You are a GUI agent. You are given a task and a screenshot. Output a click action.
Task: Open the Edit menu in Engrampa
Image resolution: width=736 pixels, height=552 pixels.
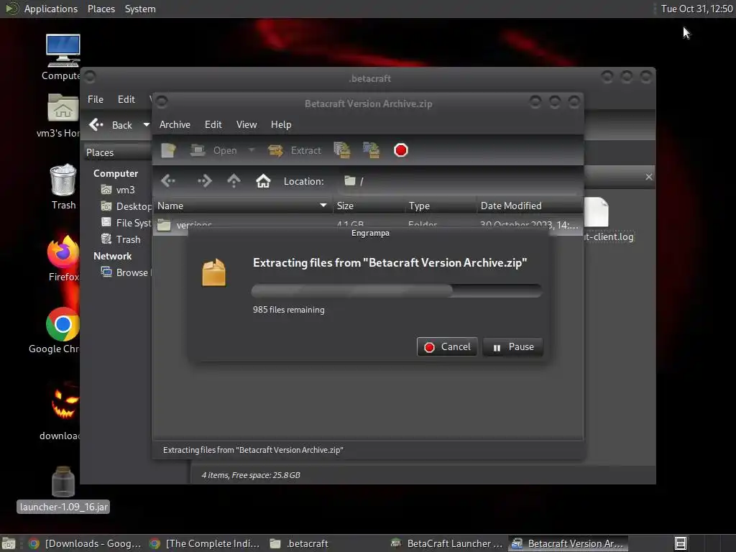point(213,124)
